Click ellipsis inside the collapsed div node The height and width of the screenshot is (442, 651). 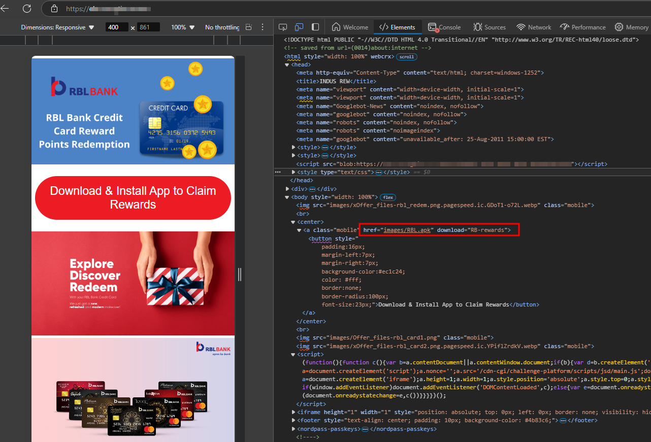pyautogui.click(x=312, y=189)
